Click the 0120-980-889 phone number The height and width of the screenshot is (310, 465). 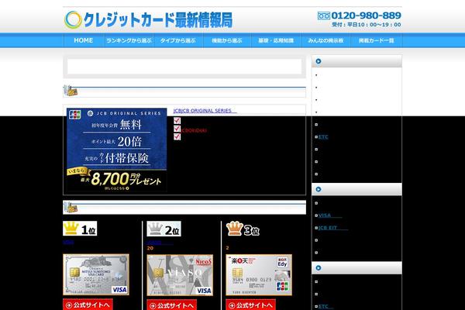coord(366,15)
